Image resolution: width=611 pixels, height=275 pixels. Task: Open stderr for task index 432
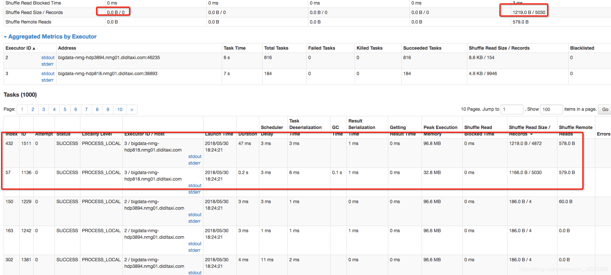click(x=194, y=163)
